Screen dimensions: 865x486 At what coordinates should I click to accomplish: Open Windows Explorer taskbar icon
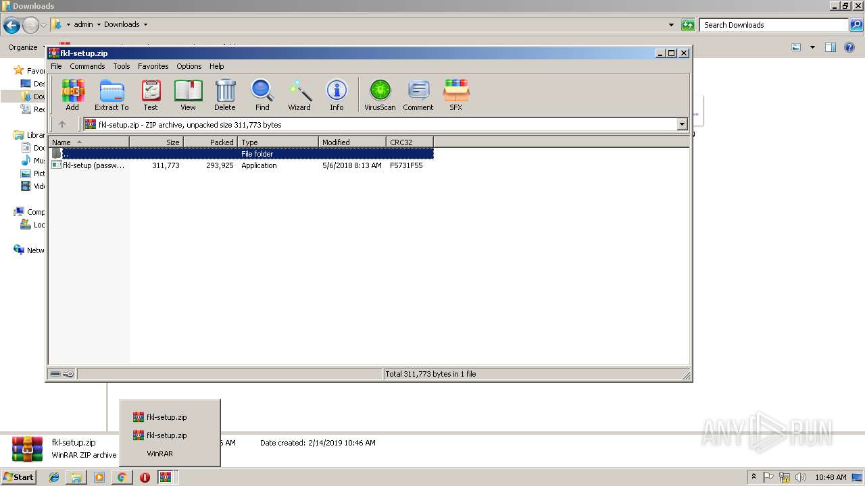click(x=76, y=477)
